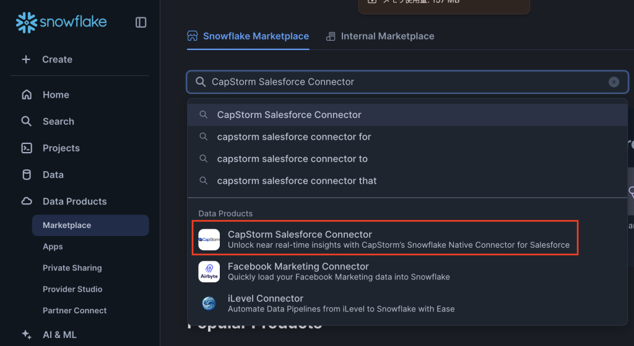This screenshot has height=346, width=634.
Task: Click the plus icon beside Create
Action: 26,59
